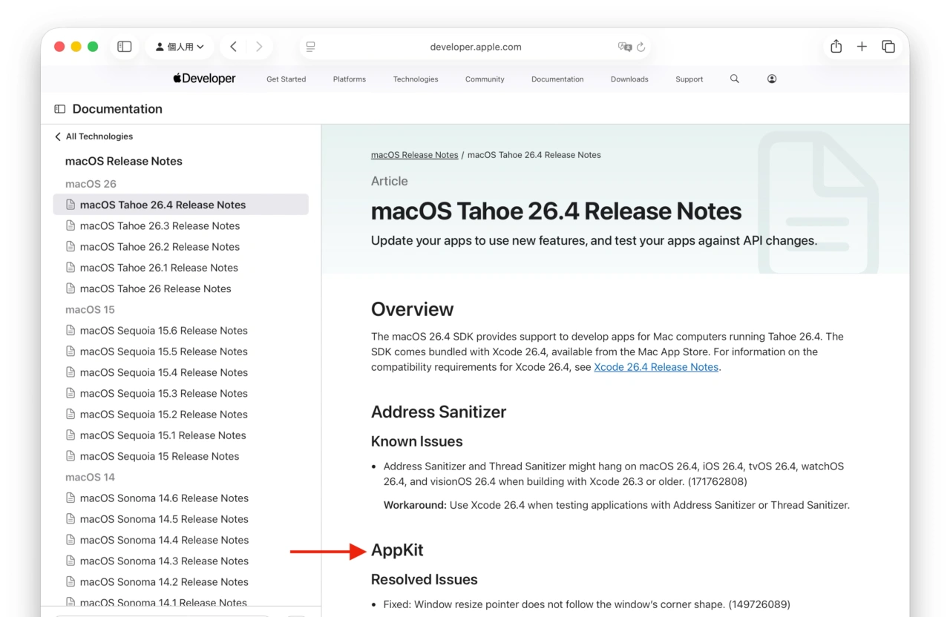Click the page reload icon
Viewport: 950px width, 617px height.
point(641,47)
